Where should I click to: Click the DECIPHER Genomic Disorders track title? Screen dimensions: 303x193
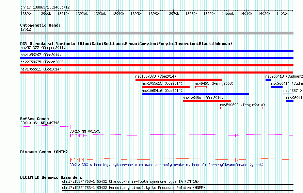pyautogui.click(x=51, y=177)
